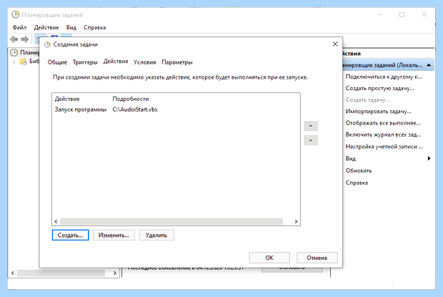Screen dimensions: 443x297
Task: Open the Справка menu in the menu bar
Action: click(x=94, y=27)
